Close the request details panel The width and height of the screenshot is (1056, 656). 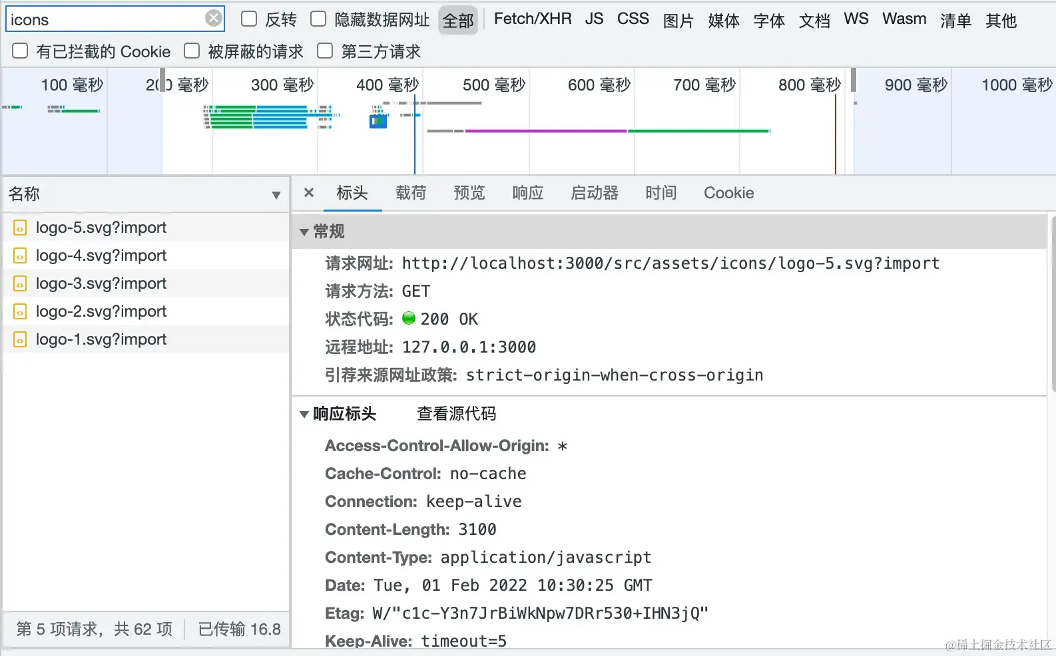[309, 193]
